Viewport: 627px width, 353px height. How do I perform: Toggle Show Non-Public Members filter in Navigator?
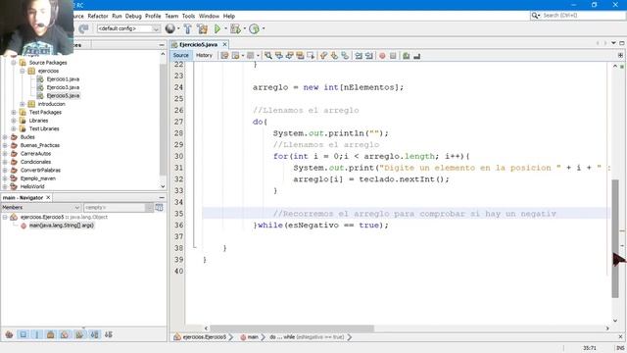51,334
